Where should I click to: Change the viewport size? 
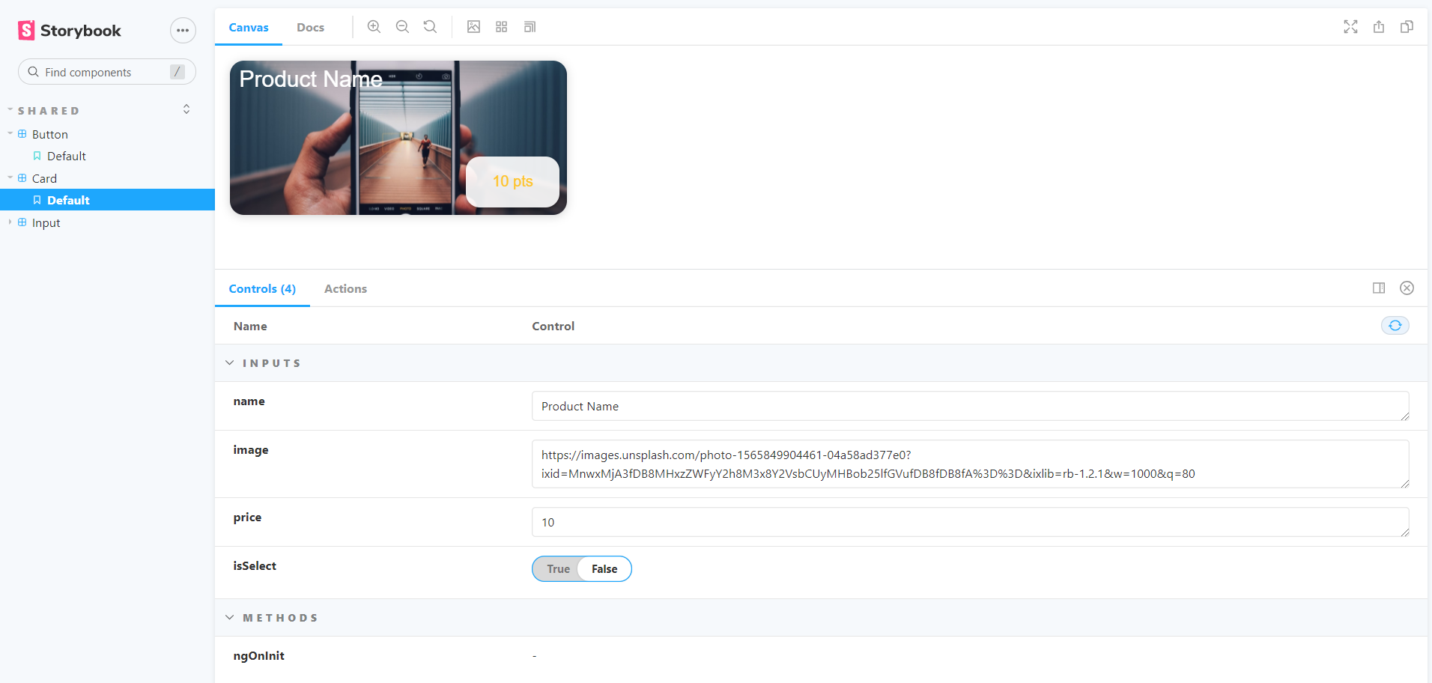point(530,27)
